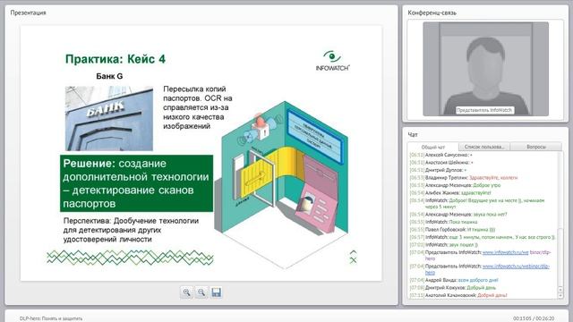Click Андрей Ванда's chat message
573x322 pixels.
[x=454, y=280]
